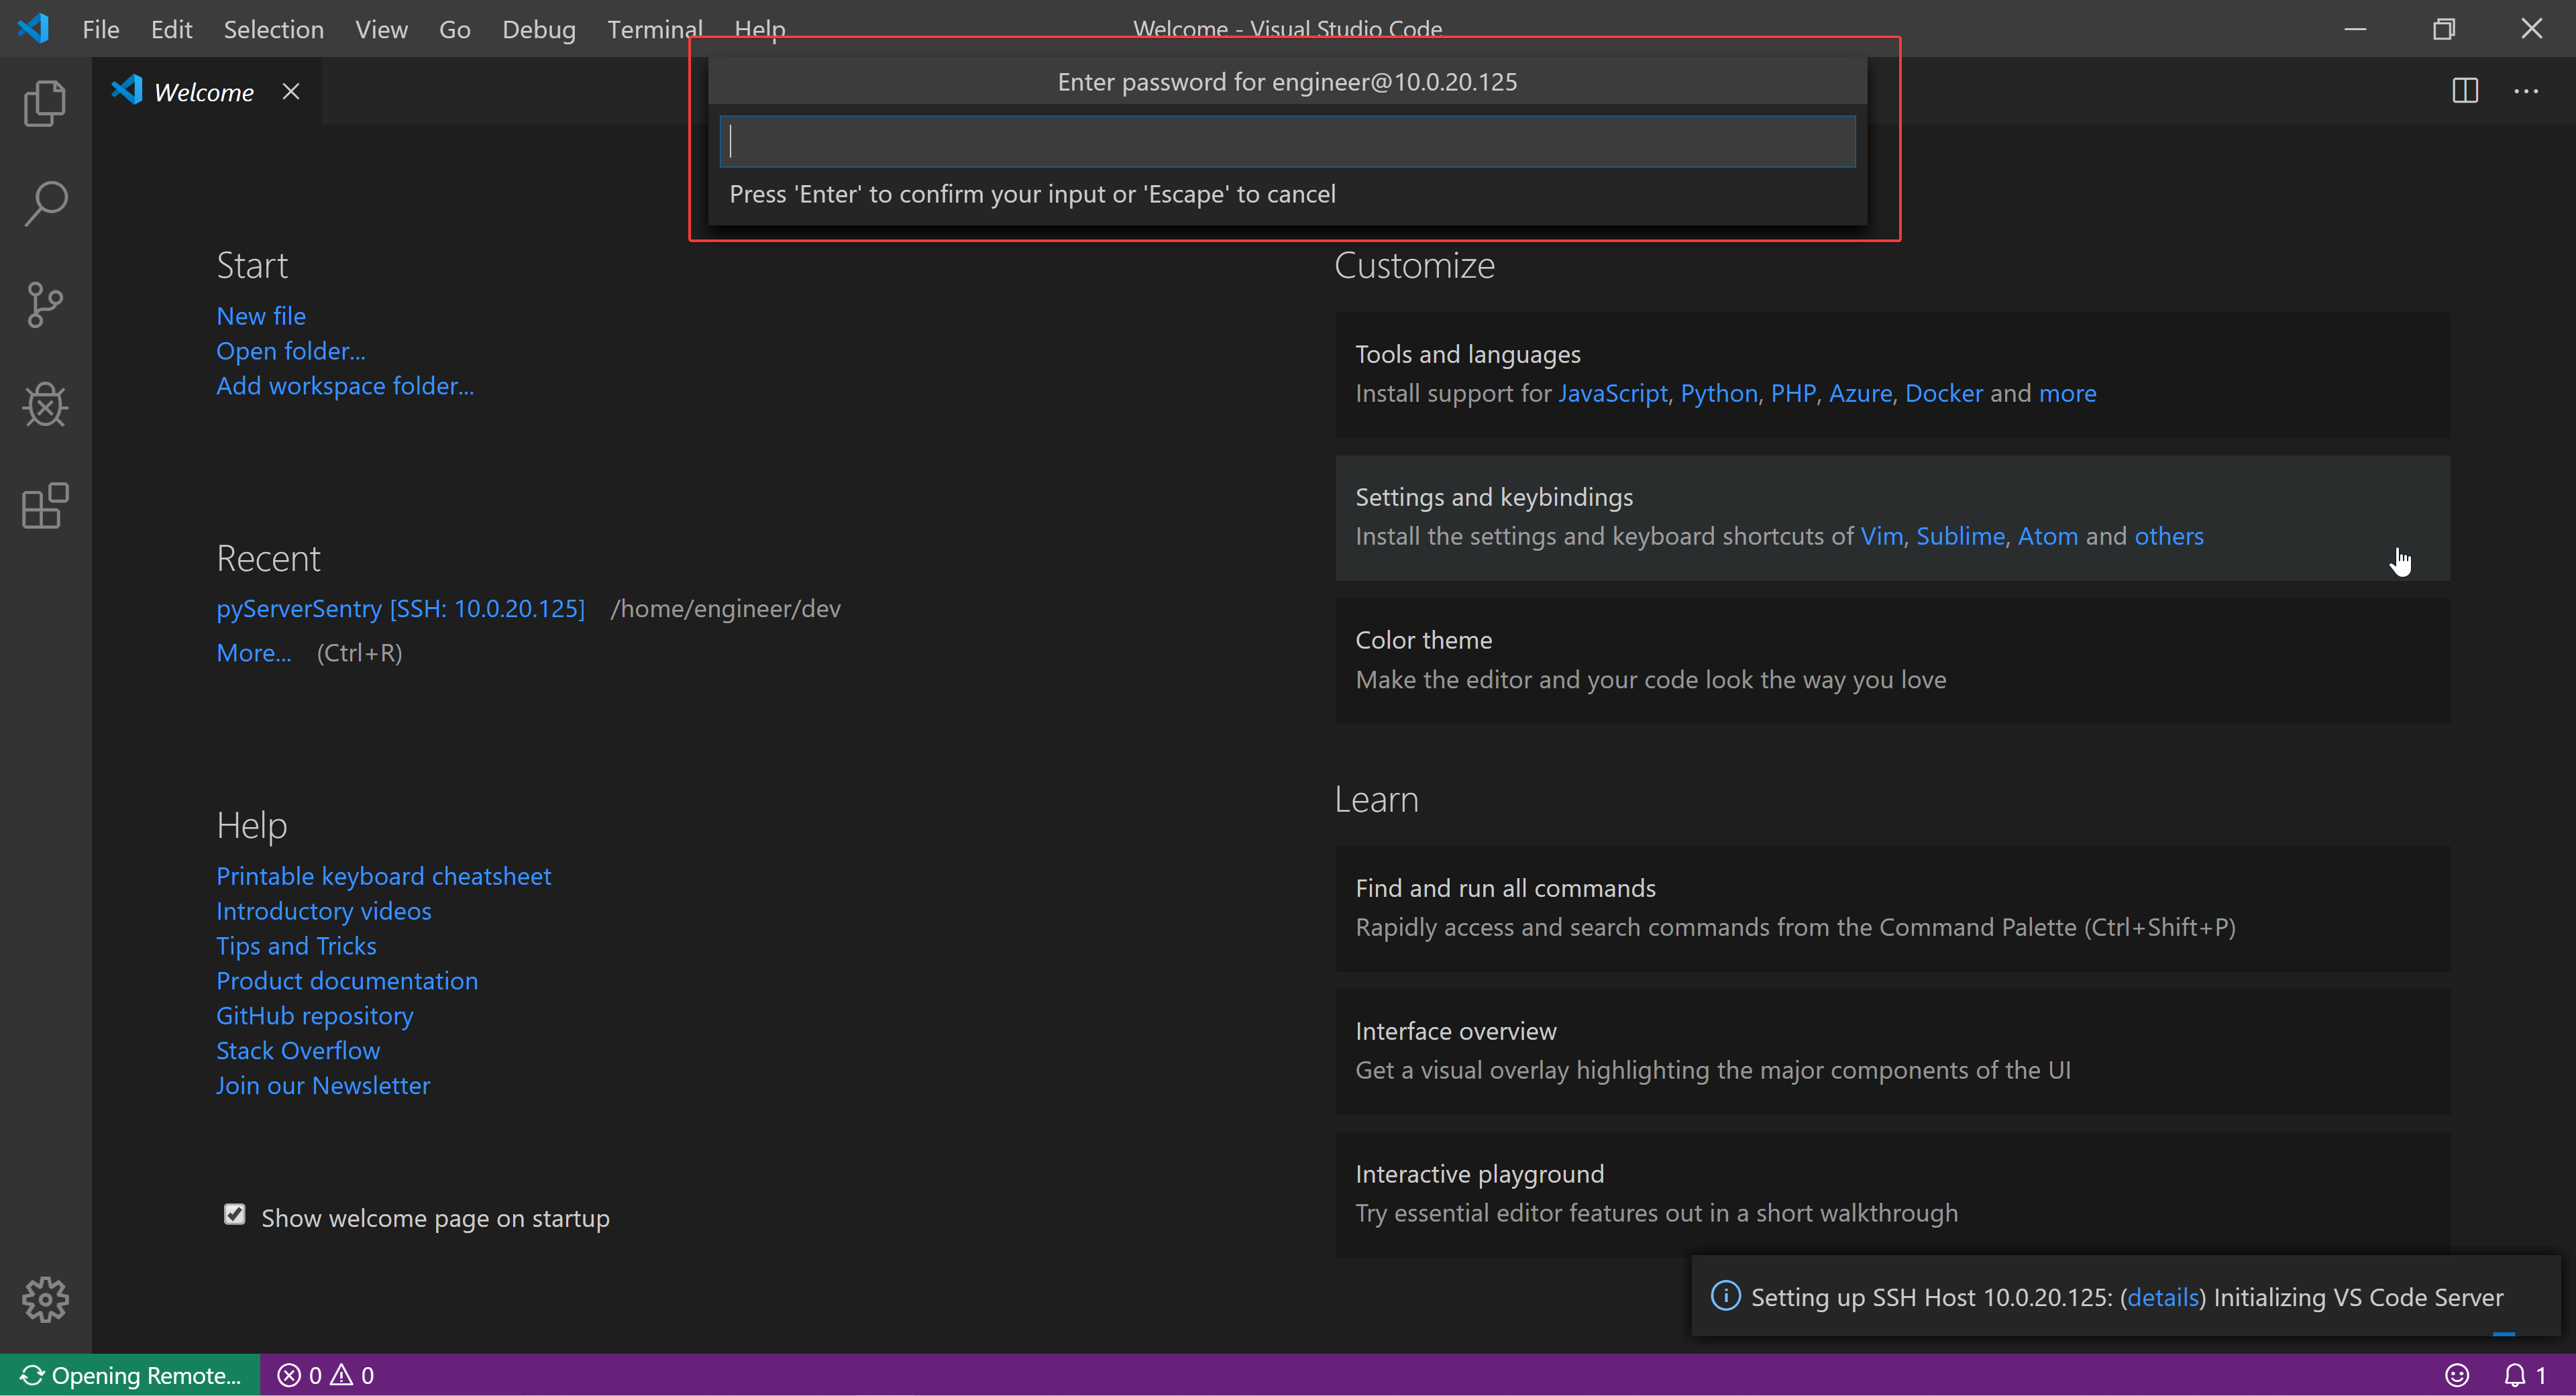Open the Debug menu
This screenshot has width=2576, height=1396.
(539, 29)
